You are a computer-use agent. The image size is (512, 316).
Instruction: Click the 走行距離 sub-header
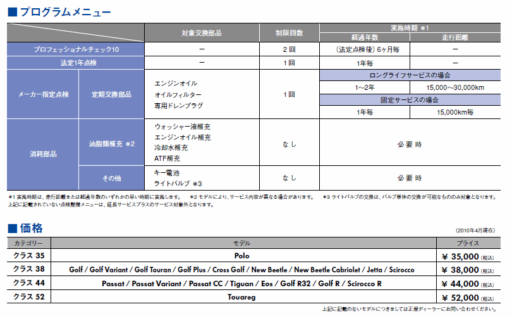tap(455, 37)
